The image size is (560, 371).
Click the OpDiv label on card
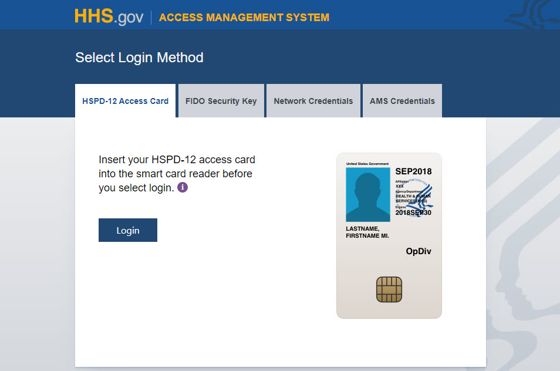[419, 251]
